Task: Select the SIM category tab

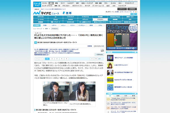Action: [130, 19]
